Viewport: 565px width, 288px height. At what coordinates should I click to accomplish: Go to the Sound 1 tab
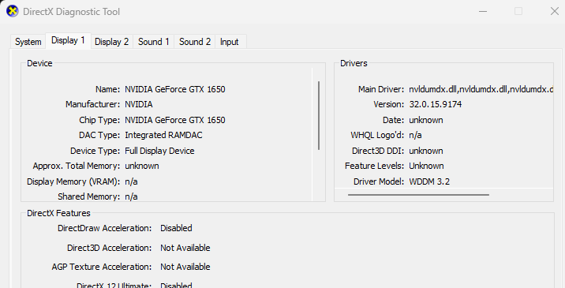154,42
